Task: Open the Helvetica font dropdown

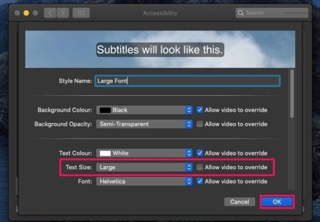Action: point(144,182)
